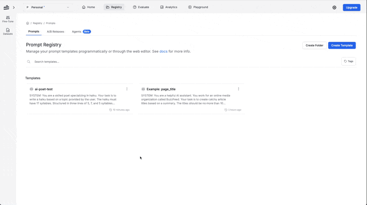Click the home breadcrumb icon
This screenshot has height=205, width=367.
28,23
